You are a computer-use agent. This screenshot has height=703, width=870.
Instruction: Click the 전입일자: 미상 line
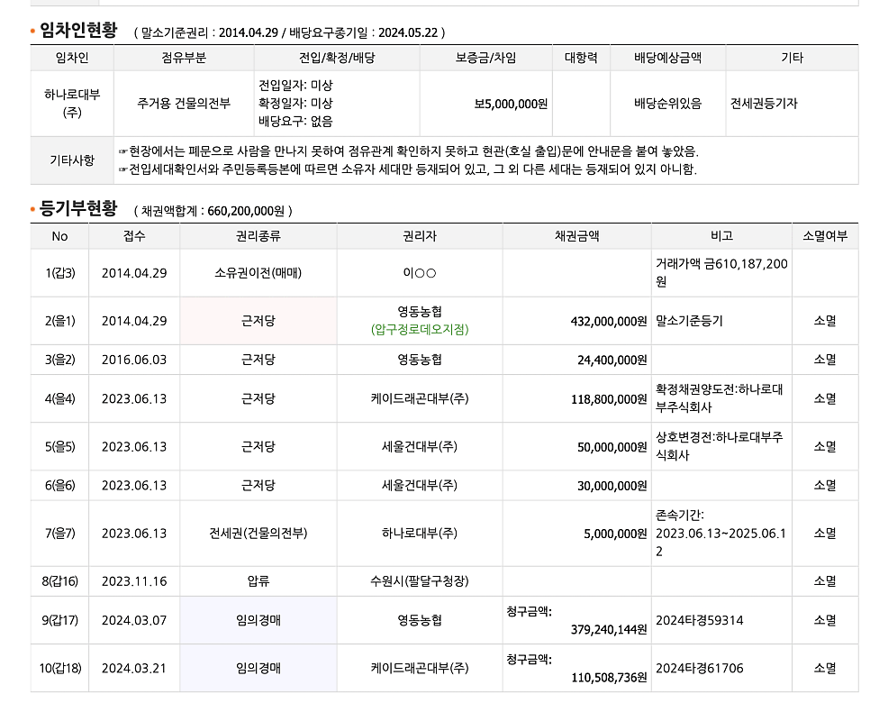295,86
